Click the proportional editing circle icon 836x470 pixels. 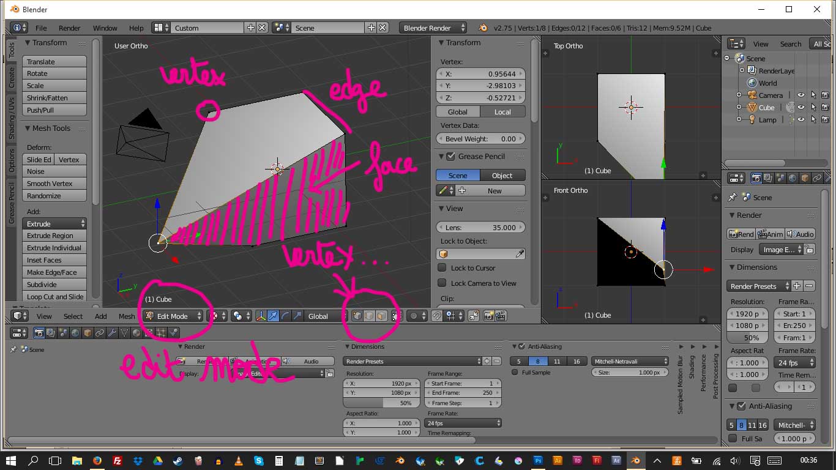click(x=414, y=316)
